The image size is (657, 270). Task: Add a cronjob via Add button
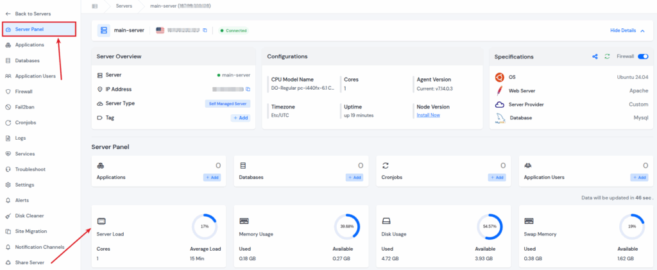(497, 178)
